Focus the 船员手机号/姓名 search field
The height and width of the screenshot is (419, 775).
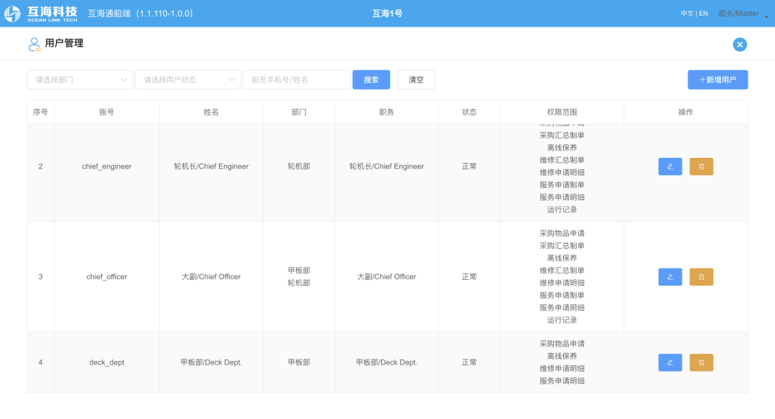[x=296, y=80]
